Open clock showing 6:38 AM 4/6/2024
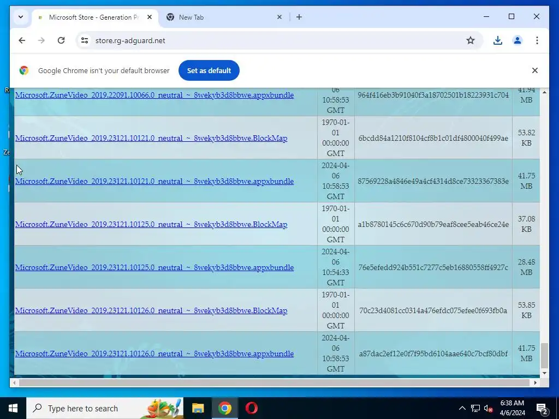Image resolution: width=559 pixels, height=419 pixels. 512,408
